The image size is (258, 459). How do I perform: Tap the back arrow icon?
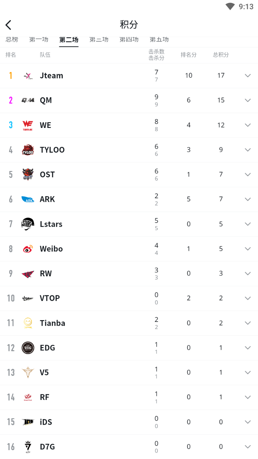pyautogui.click(x=8, y=25)
